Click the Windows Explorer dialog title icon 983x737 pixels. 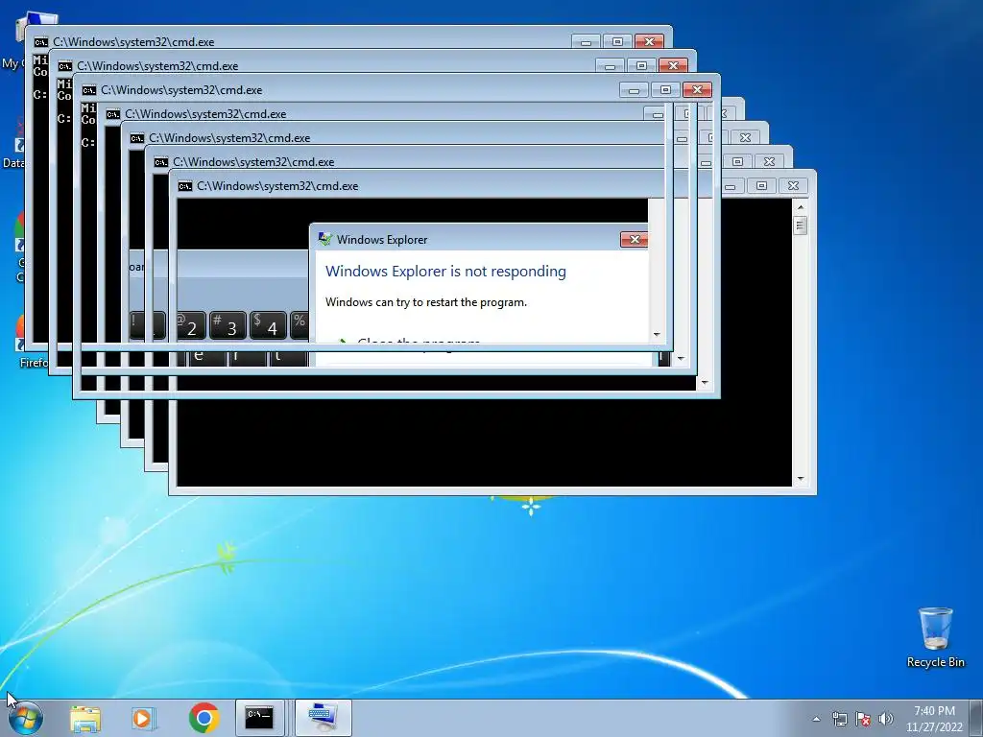324,239
